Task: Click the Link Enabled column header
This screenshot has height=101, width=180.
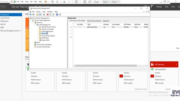Action: pyautogui.click(x=116, y=24)
